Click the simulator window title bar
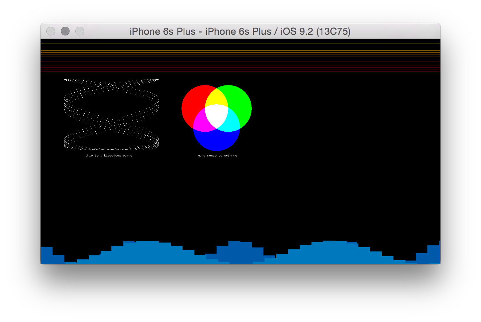Screen dimensions: 481x322 [x=240, y=31]
